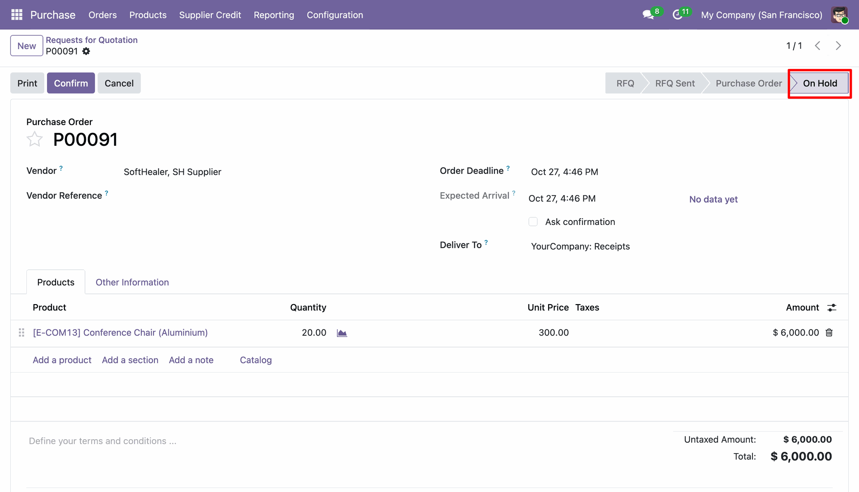Image resolution: width=859 pixels, height=492 pixels.
Task: Open the Orders menu
Action: (x=102, y=15)
